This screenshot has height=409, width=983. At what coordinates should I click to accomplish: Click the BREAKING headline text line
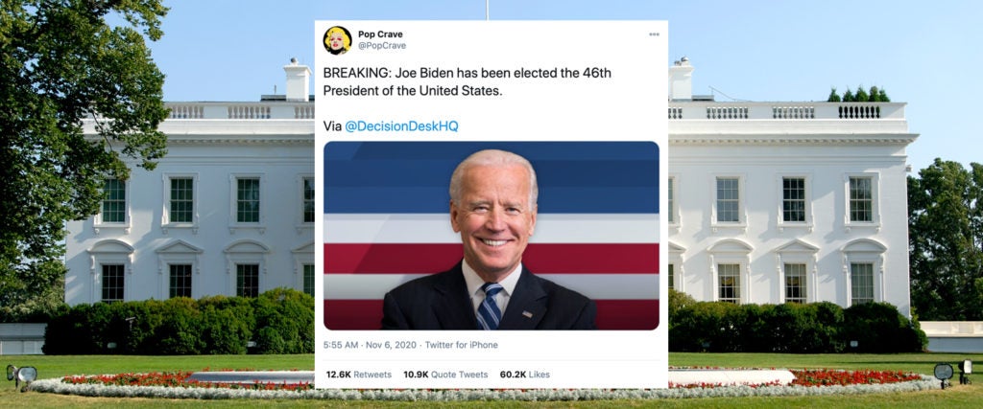[468, 73]
